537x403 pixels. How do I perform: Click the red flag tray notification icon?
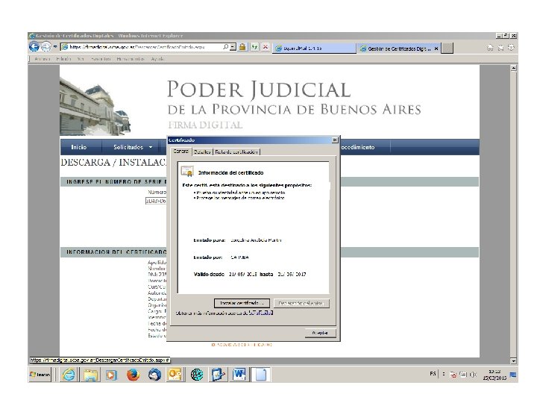453,375
